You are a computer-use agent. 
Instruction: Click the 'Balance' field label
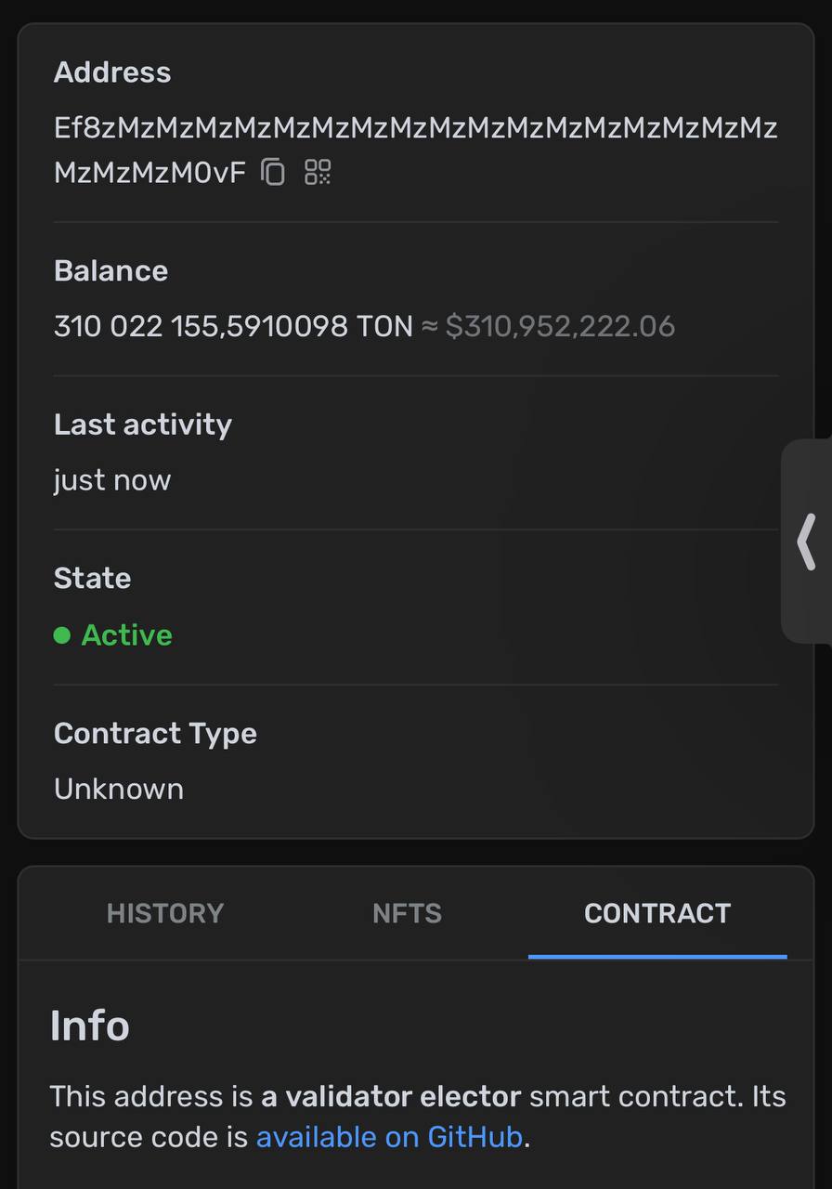(111, 270)
